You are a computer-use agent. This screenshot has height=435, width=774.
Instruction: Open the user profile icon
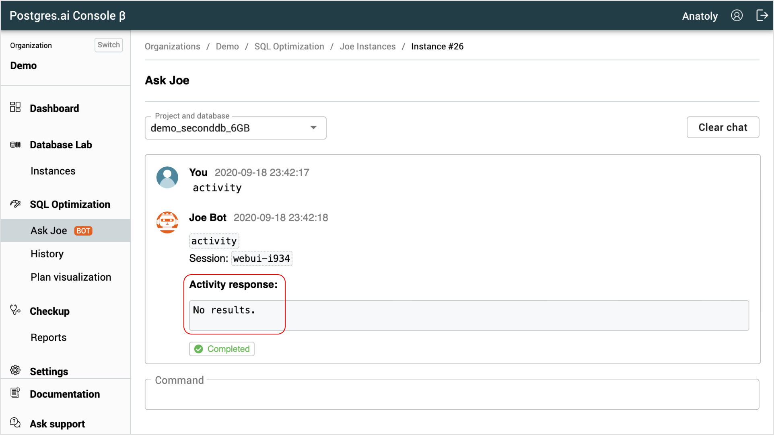coord(737,16)
